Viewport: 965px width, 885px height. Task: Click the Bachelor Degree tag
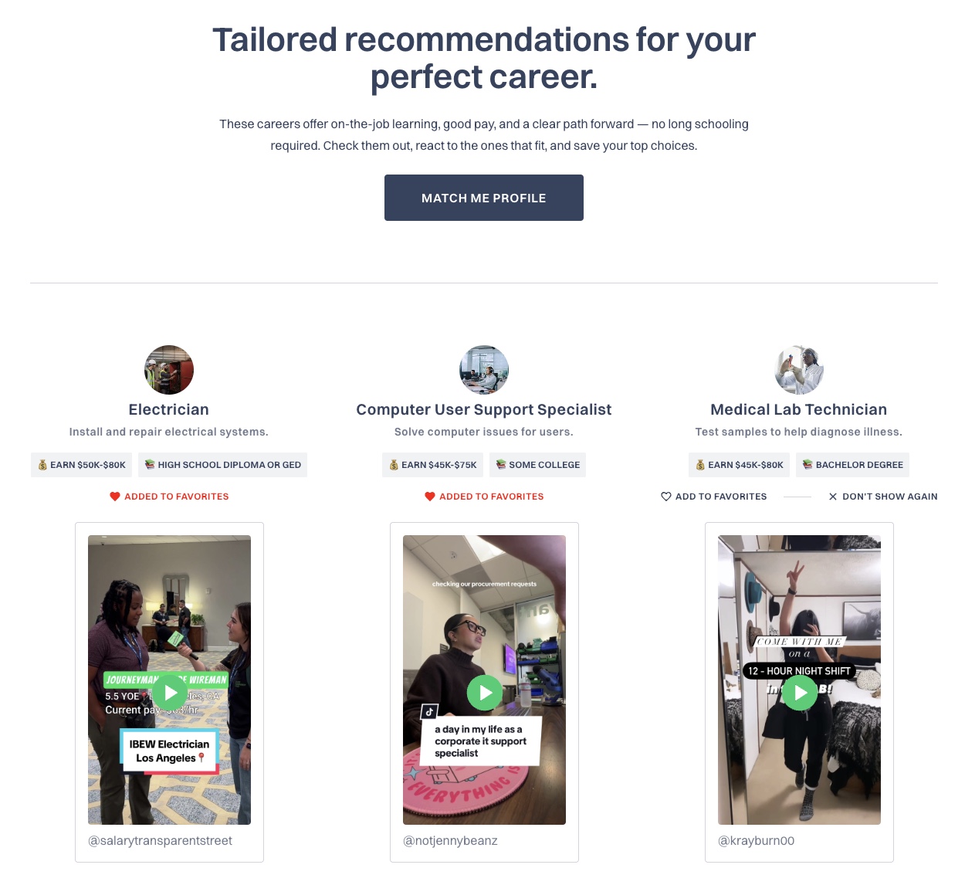(853, 465)
